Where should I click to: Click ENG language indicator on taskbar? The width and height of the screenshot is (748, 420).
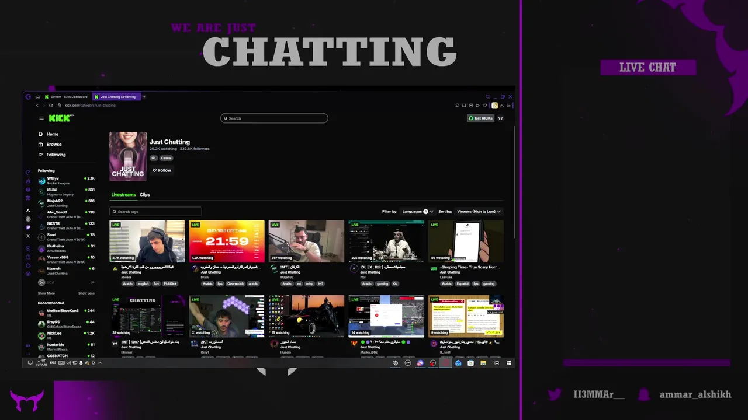[53, 363]
